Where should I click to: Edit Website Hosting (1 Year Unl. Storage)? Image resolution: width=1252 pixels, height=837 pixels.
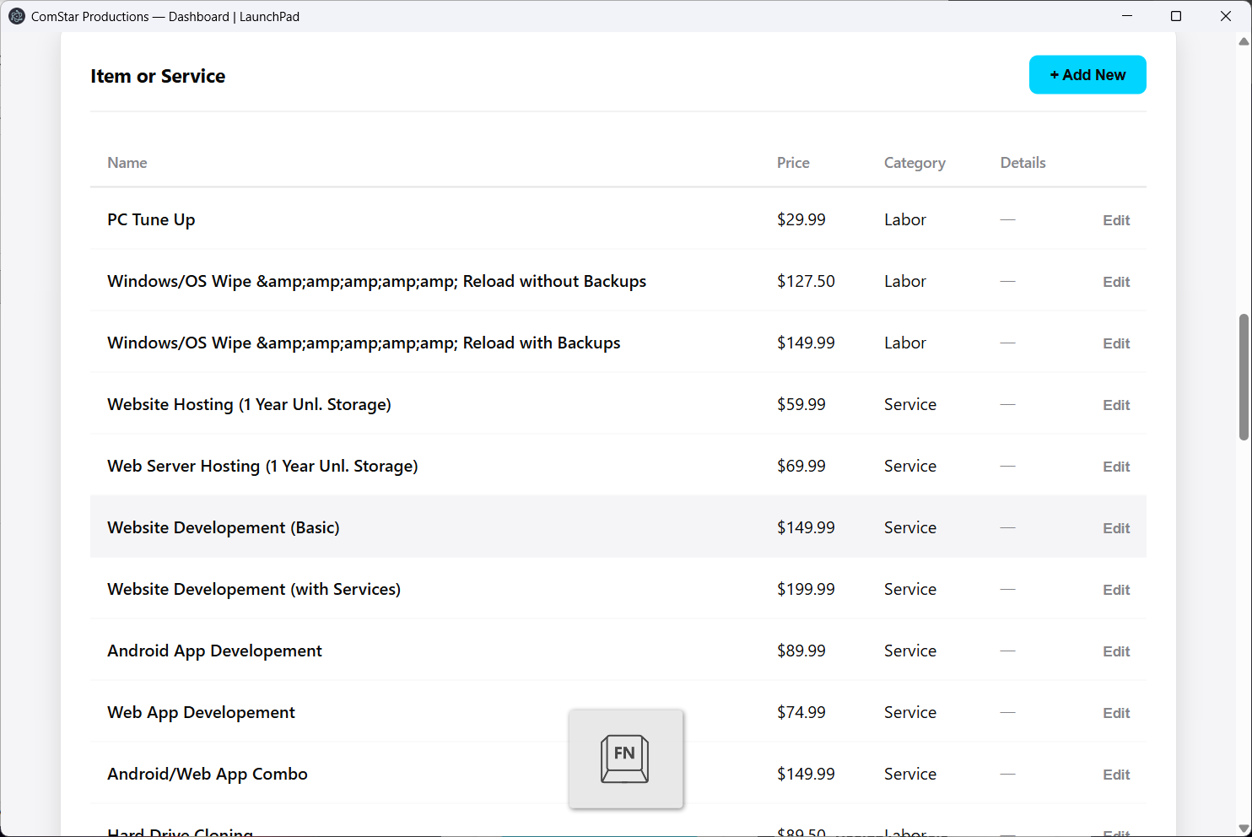1115,405
